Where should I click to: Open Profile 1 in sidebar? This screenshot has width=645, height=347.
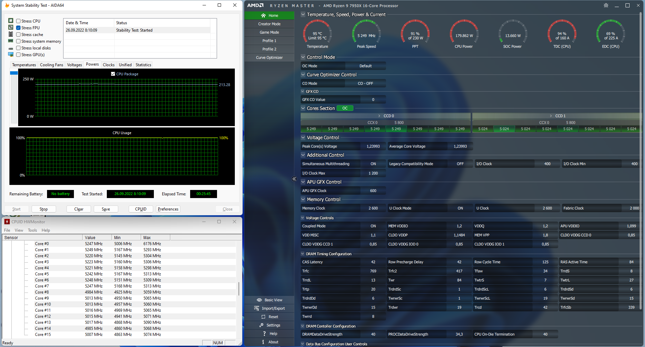coord(269,41)
